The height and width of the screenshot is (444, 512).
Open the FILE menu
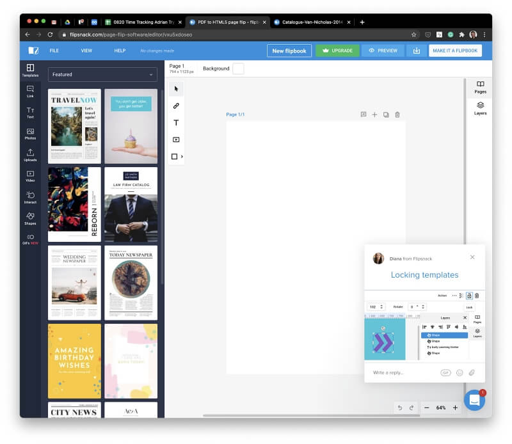(x=54, y=51)
